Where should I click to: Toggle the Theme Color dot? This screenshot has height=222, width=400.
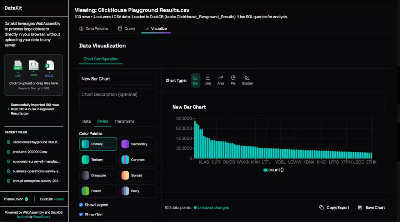pos(26,199)
